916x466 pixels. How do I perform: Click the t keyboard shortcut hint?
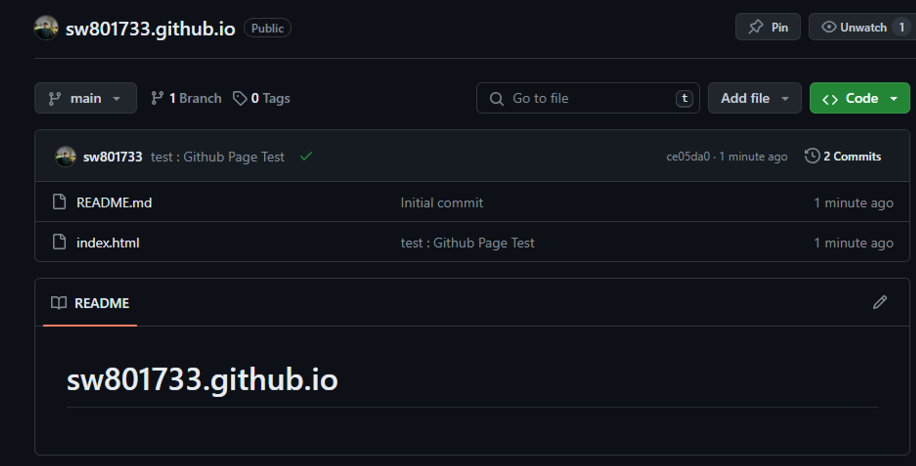tap(684, 98)
